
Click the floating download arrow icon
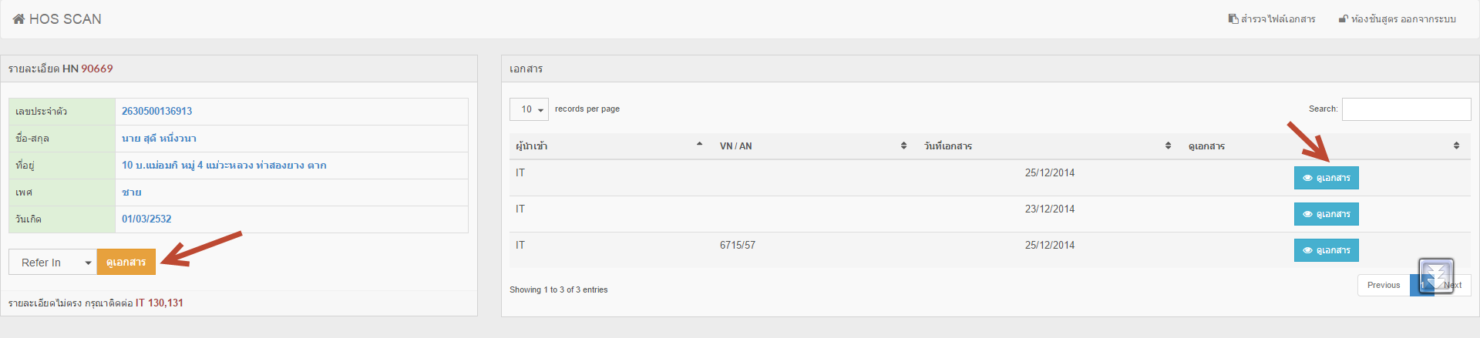tap(1436, 275)
